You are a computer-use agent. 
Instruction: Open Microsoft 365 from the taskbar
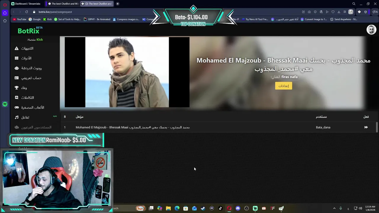click(x=160, y=208)
